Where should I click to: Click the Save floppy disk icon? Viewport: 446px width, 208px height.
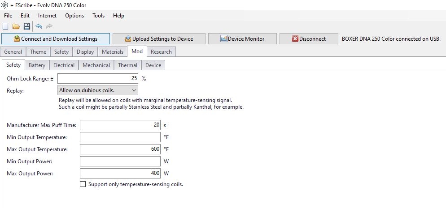[x=27, y=26]
